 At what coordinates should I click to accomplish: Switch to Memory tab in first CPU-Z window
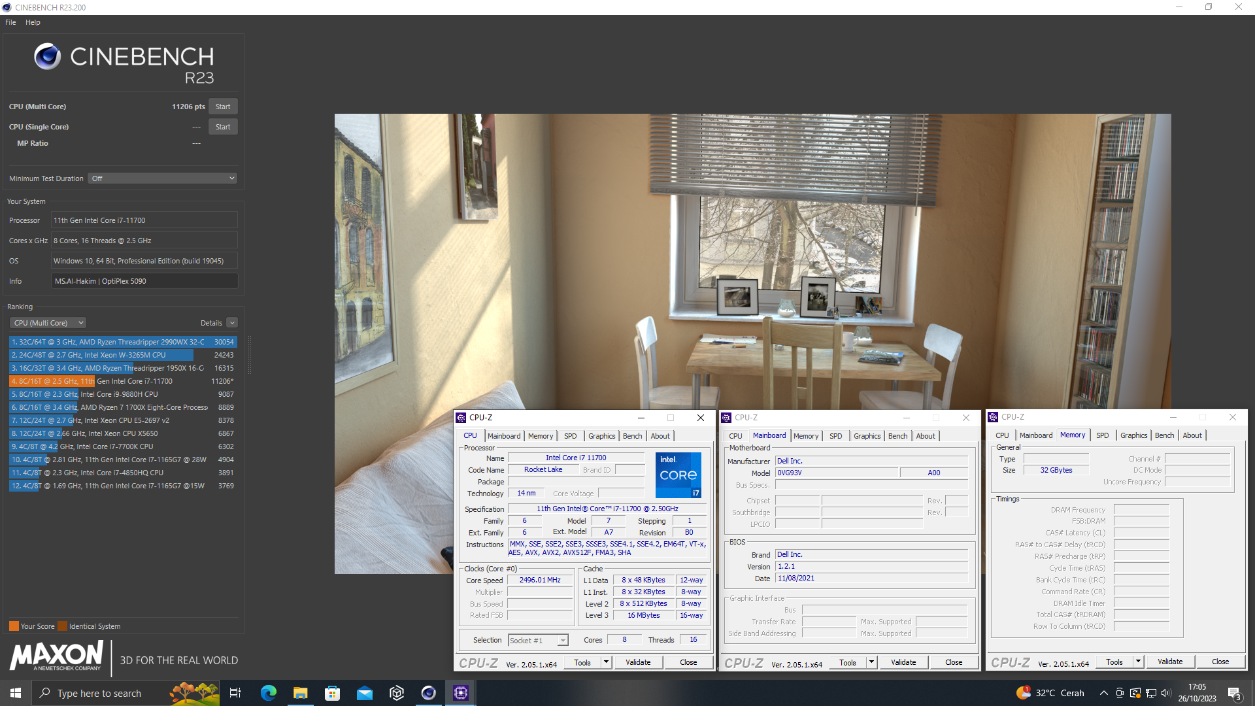click(541, 436)
